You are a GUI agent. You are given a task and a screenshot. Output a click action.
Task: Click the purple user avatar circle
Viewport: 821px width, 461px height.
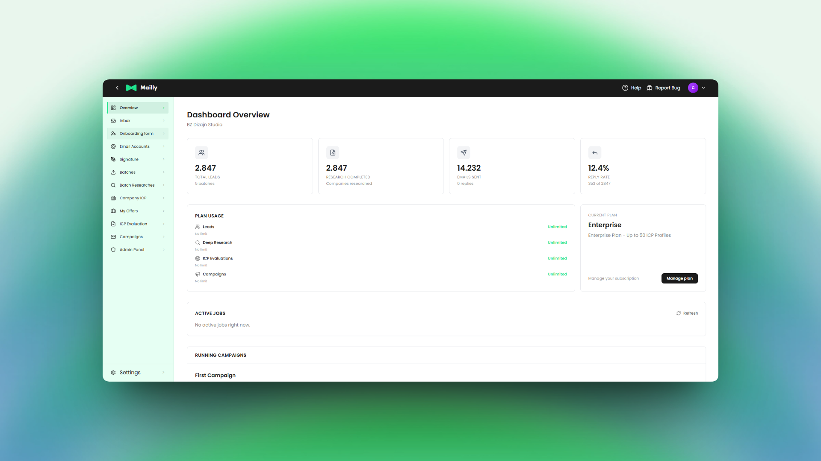click(693, 88)
